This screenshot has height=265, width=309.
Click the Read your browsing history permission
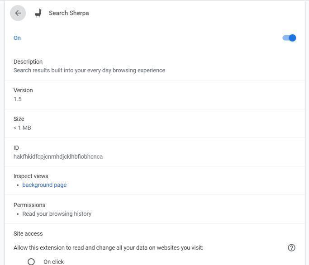tap(57, 214)
